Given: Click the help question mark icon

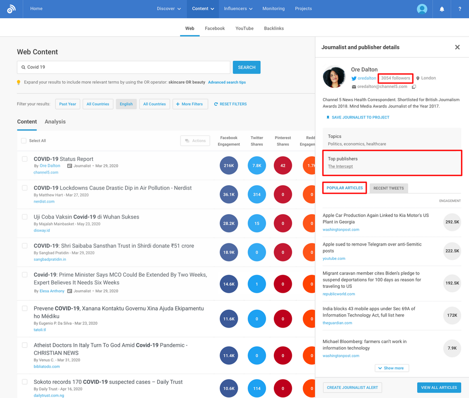Looking at the screenshot, I should (x=459, y=9).
